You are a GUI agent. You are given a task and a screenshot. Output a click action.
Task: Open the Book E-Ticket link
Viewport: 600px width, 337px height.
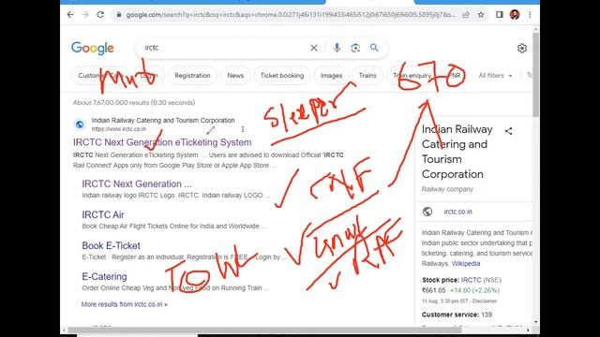click(111, 245)
